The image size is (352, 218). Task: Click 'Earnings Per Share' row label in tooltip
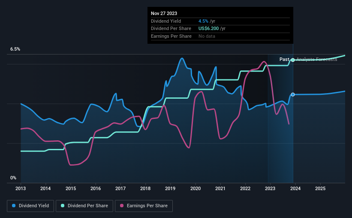pos(171,36)
